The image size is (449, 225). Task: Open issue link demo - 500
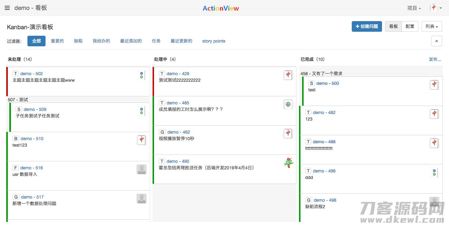328,83
